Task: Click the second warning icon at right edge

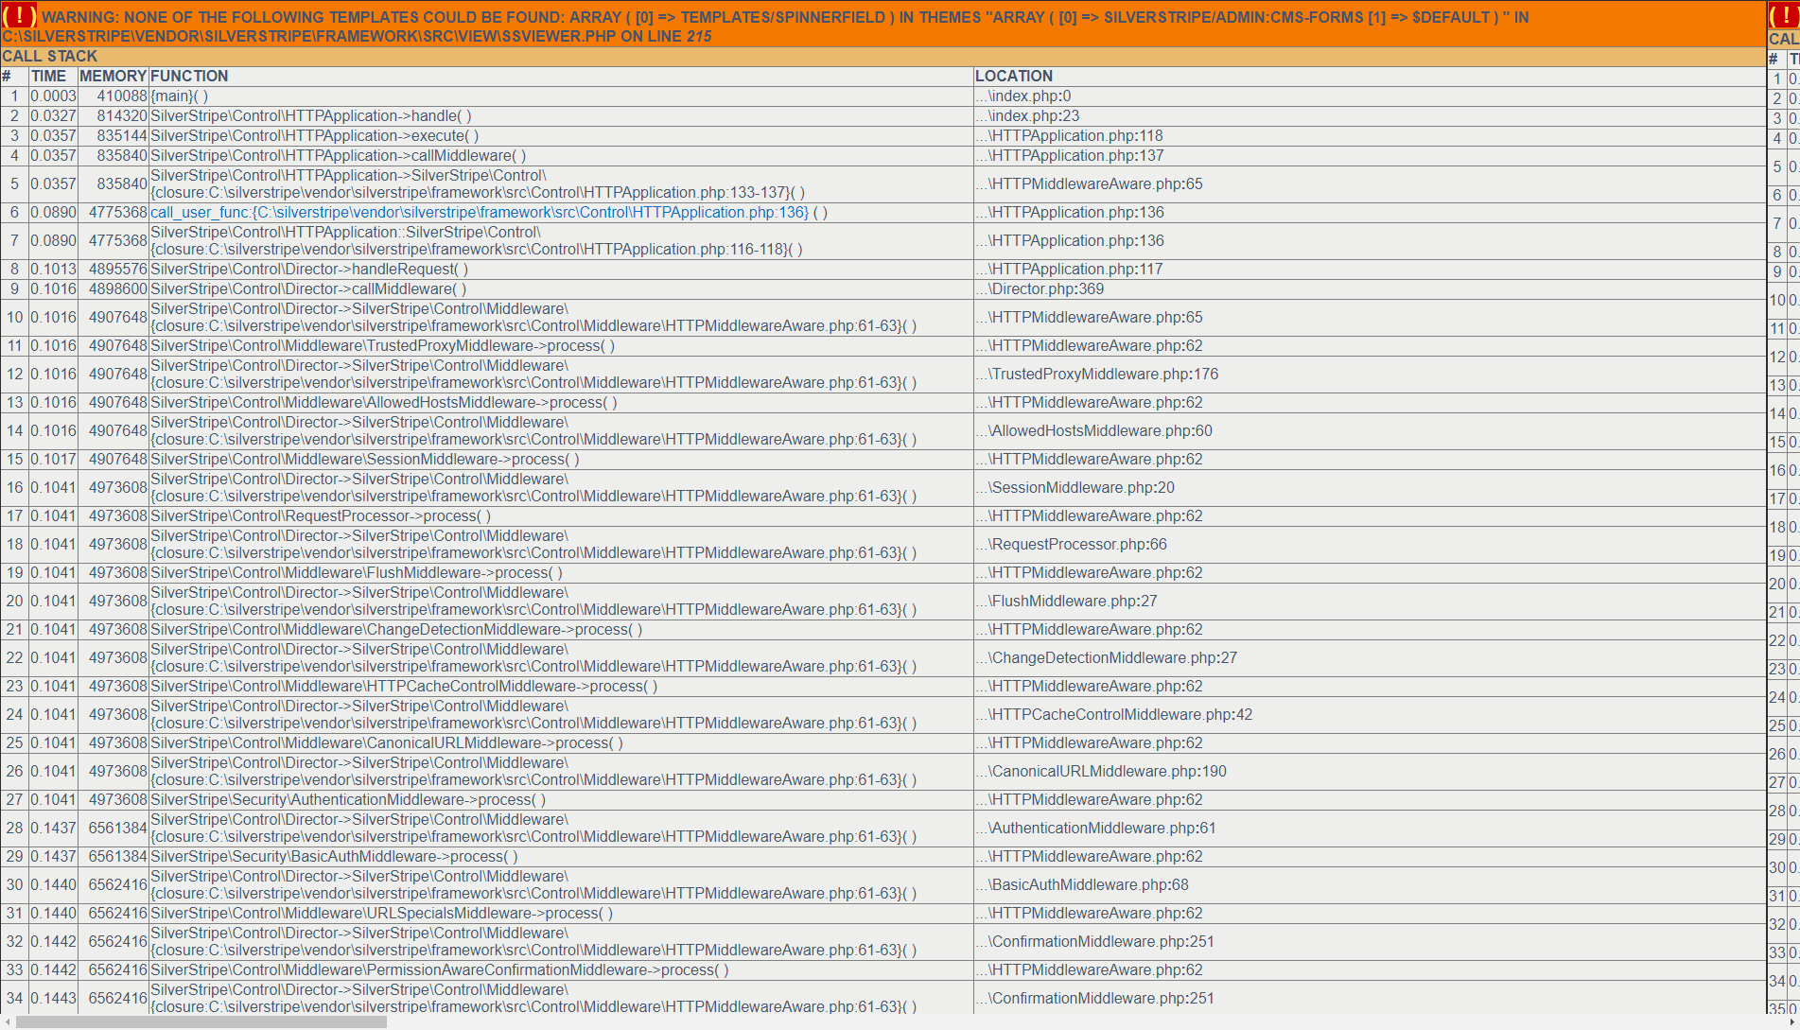Action: pos(1784,16)
